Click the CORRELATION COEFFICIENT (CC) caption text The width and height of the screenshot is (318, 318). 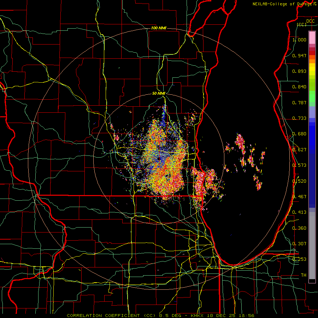[x=111, y=316]
